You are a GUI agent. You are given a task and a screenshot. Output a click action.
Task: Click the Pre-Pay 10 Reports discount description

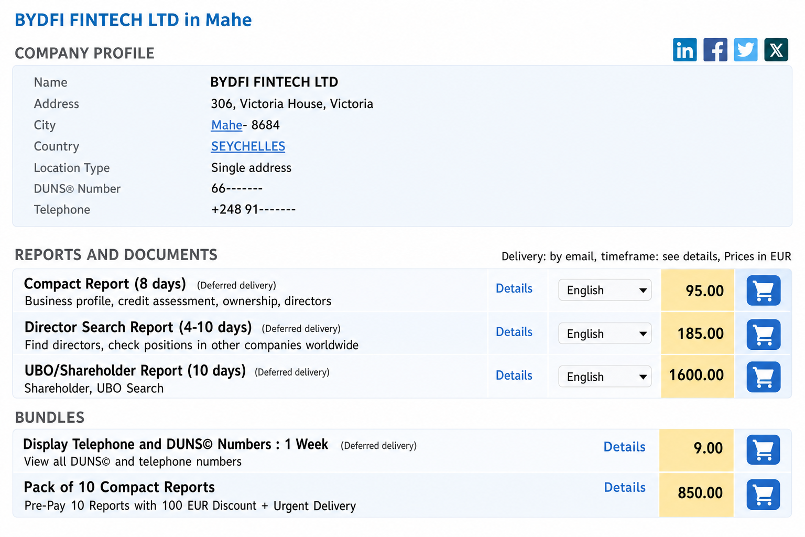190,506
